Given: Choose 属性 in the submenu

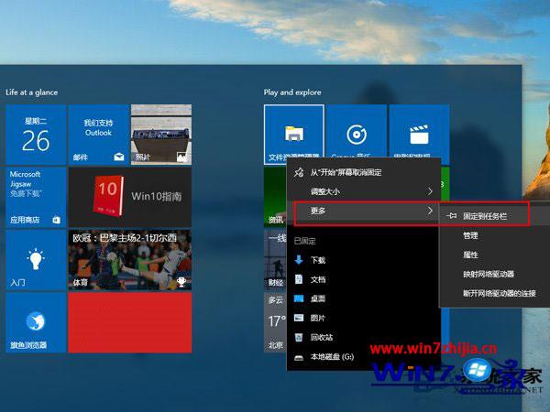Looking at the screenshot, I should 495,255.
